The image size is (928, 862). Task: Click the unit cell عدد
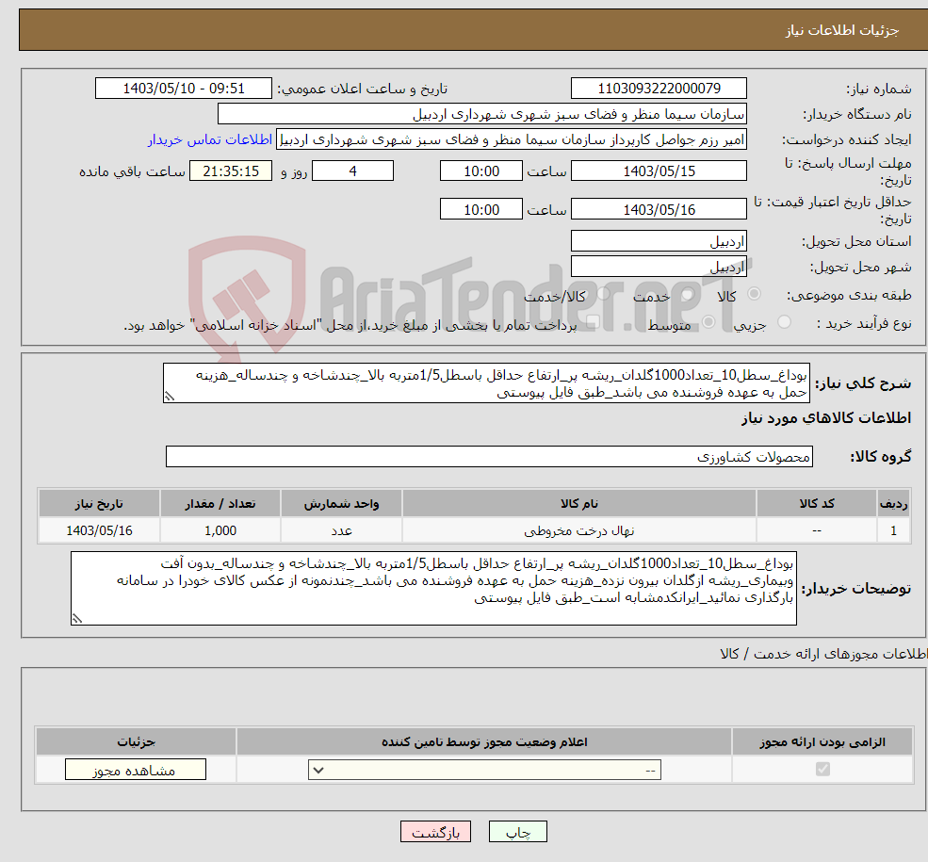[341, 530]
